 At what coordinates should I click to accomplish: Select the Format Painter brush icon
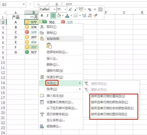pyautogui.click(x=95, y=16)
